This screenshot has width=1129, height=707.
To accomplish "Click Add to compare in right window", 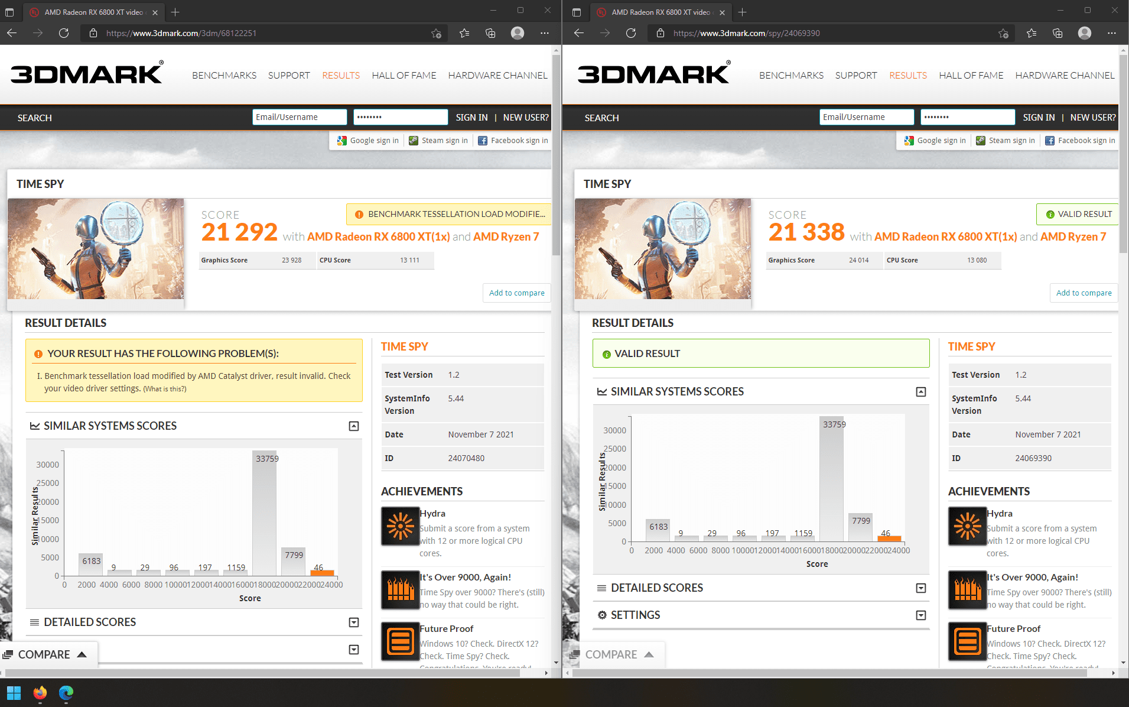I will 1084,293.
